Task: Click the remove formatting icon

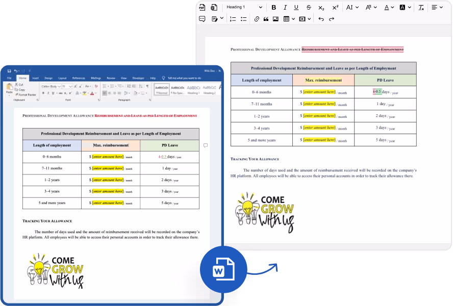Action: (421, 7)
